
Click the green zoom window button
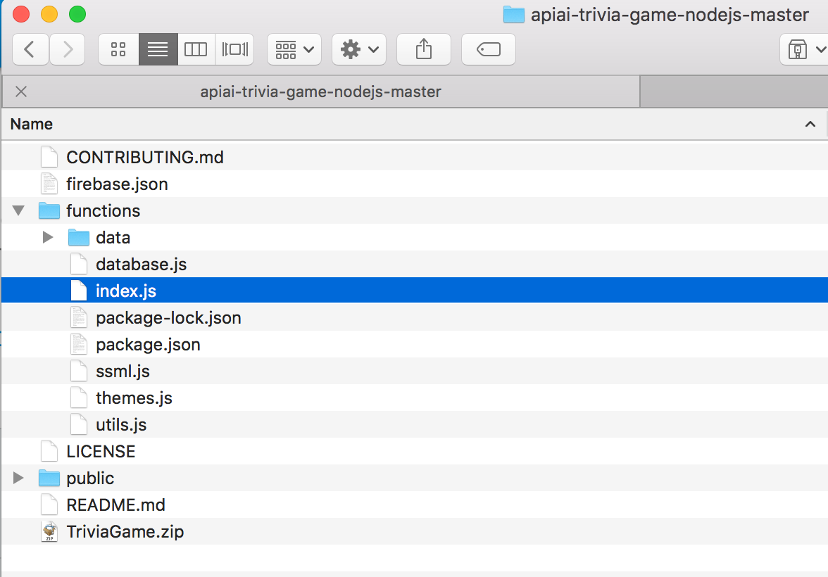tap(77, 14)
